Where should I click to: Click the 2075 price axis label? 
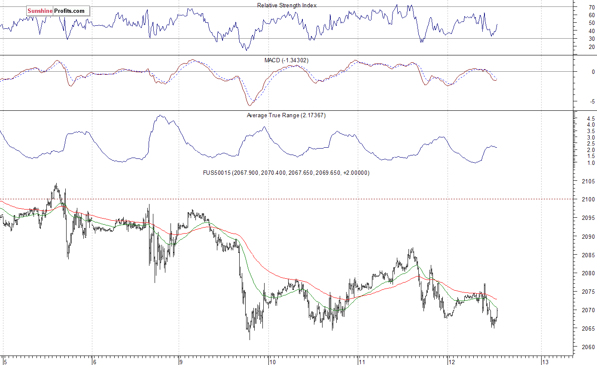(x=589, y=292)
